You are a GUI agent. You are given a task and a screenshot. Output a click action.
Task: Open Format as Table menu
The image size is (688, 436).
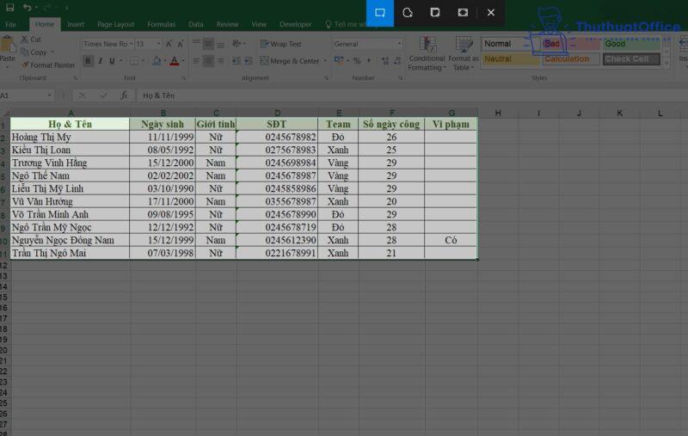(464, 53)
